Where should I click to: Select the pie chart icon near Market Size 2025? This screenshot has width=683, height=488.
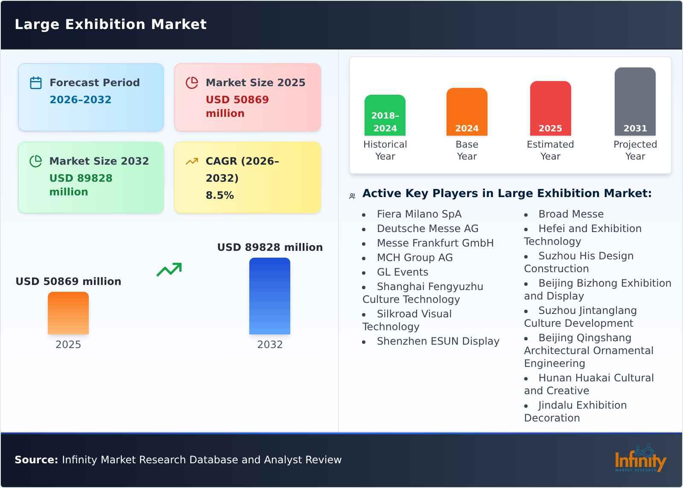192,83
